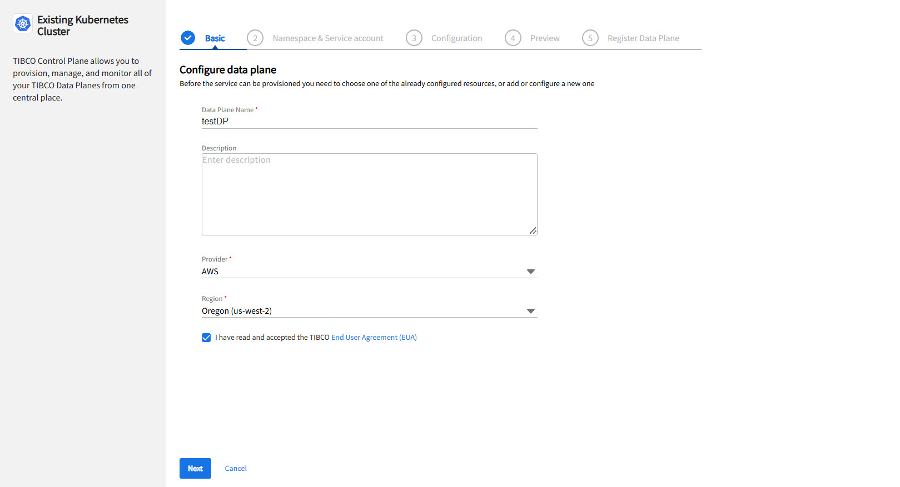
Task: Open the End User Agreement (EUA) link
Action: (374, 338)
